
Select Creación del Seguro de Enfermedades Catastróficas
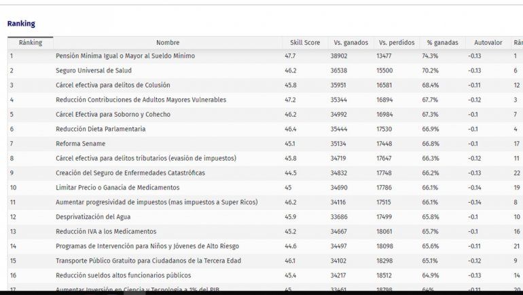pyautogui.click(x=130, y=173)
